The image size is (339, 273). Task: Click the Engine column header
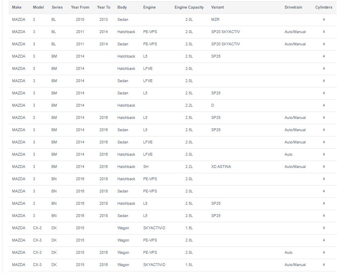[x=149, y=7]
